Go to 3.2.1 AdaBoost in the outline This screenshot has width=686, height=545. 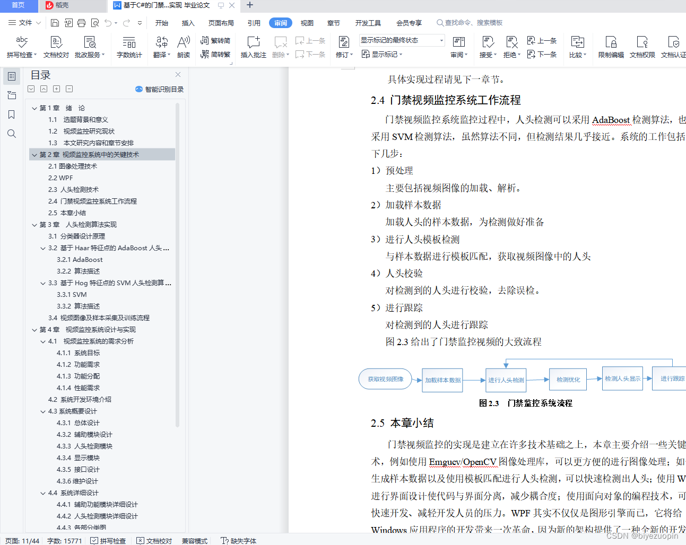click(80, 260)
